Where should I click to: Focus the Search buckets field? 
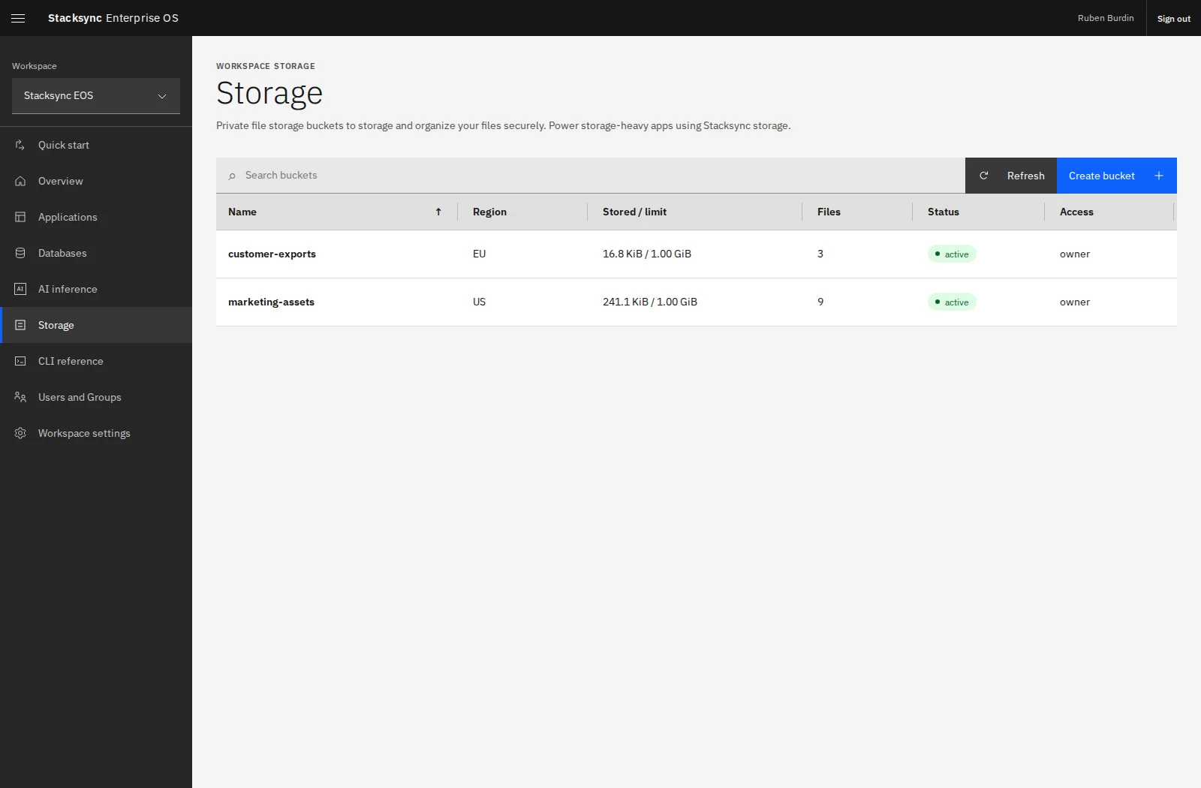click(591, 176)
